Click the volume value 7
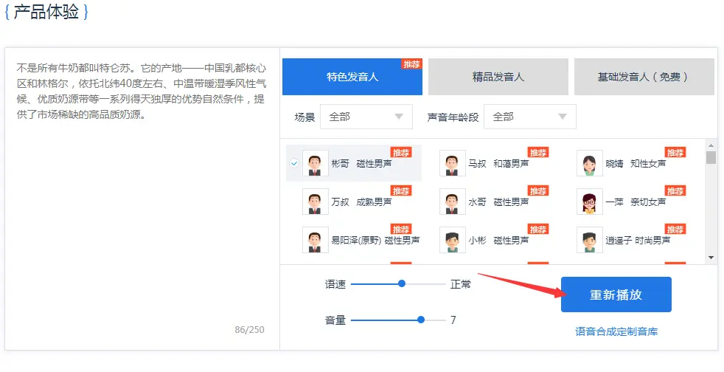The height and width of the screenshot is (372, 724). tap(453, 320)
